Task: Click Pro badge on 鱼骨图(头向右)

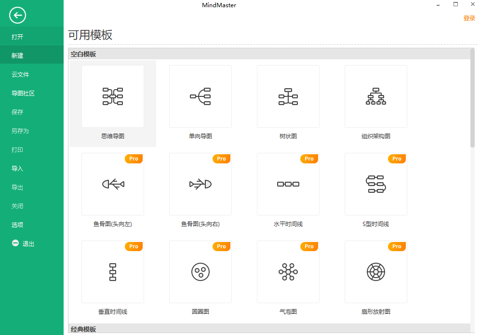Action: pos(222,159)
